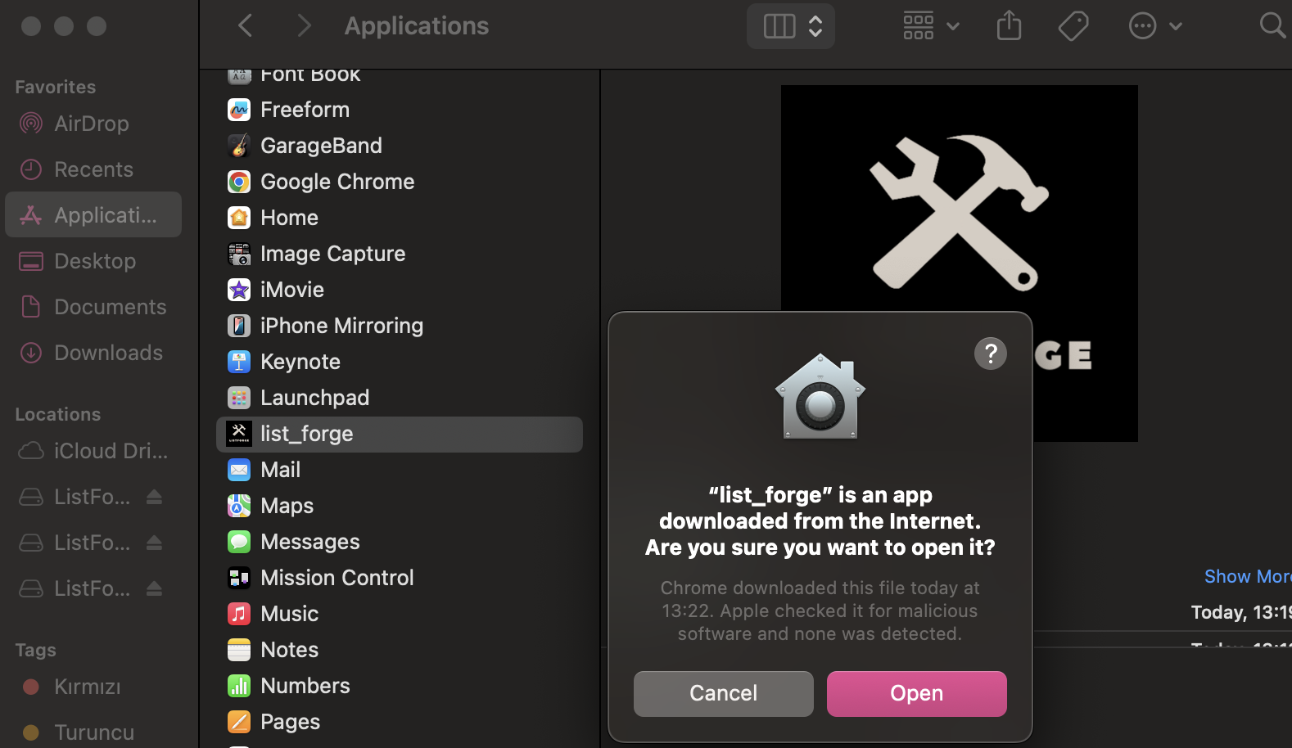Image resolution: width=1292 pixels, height=748 pixels.
Task: Select AirDrop in the sidebar
Action: point(93,124)
